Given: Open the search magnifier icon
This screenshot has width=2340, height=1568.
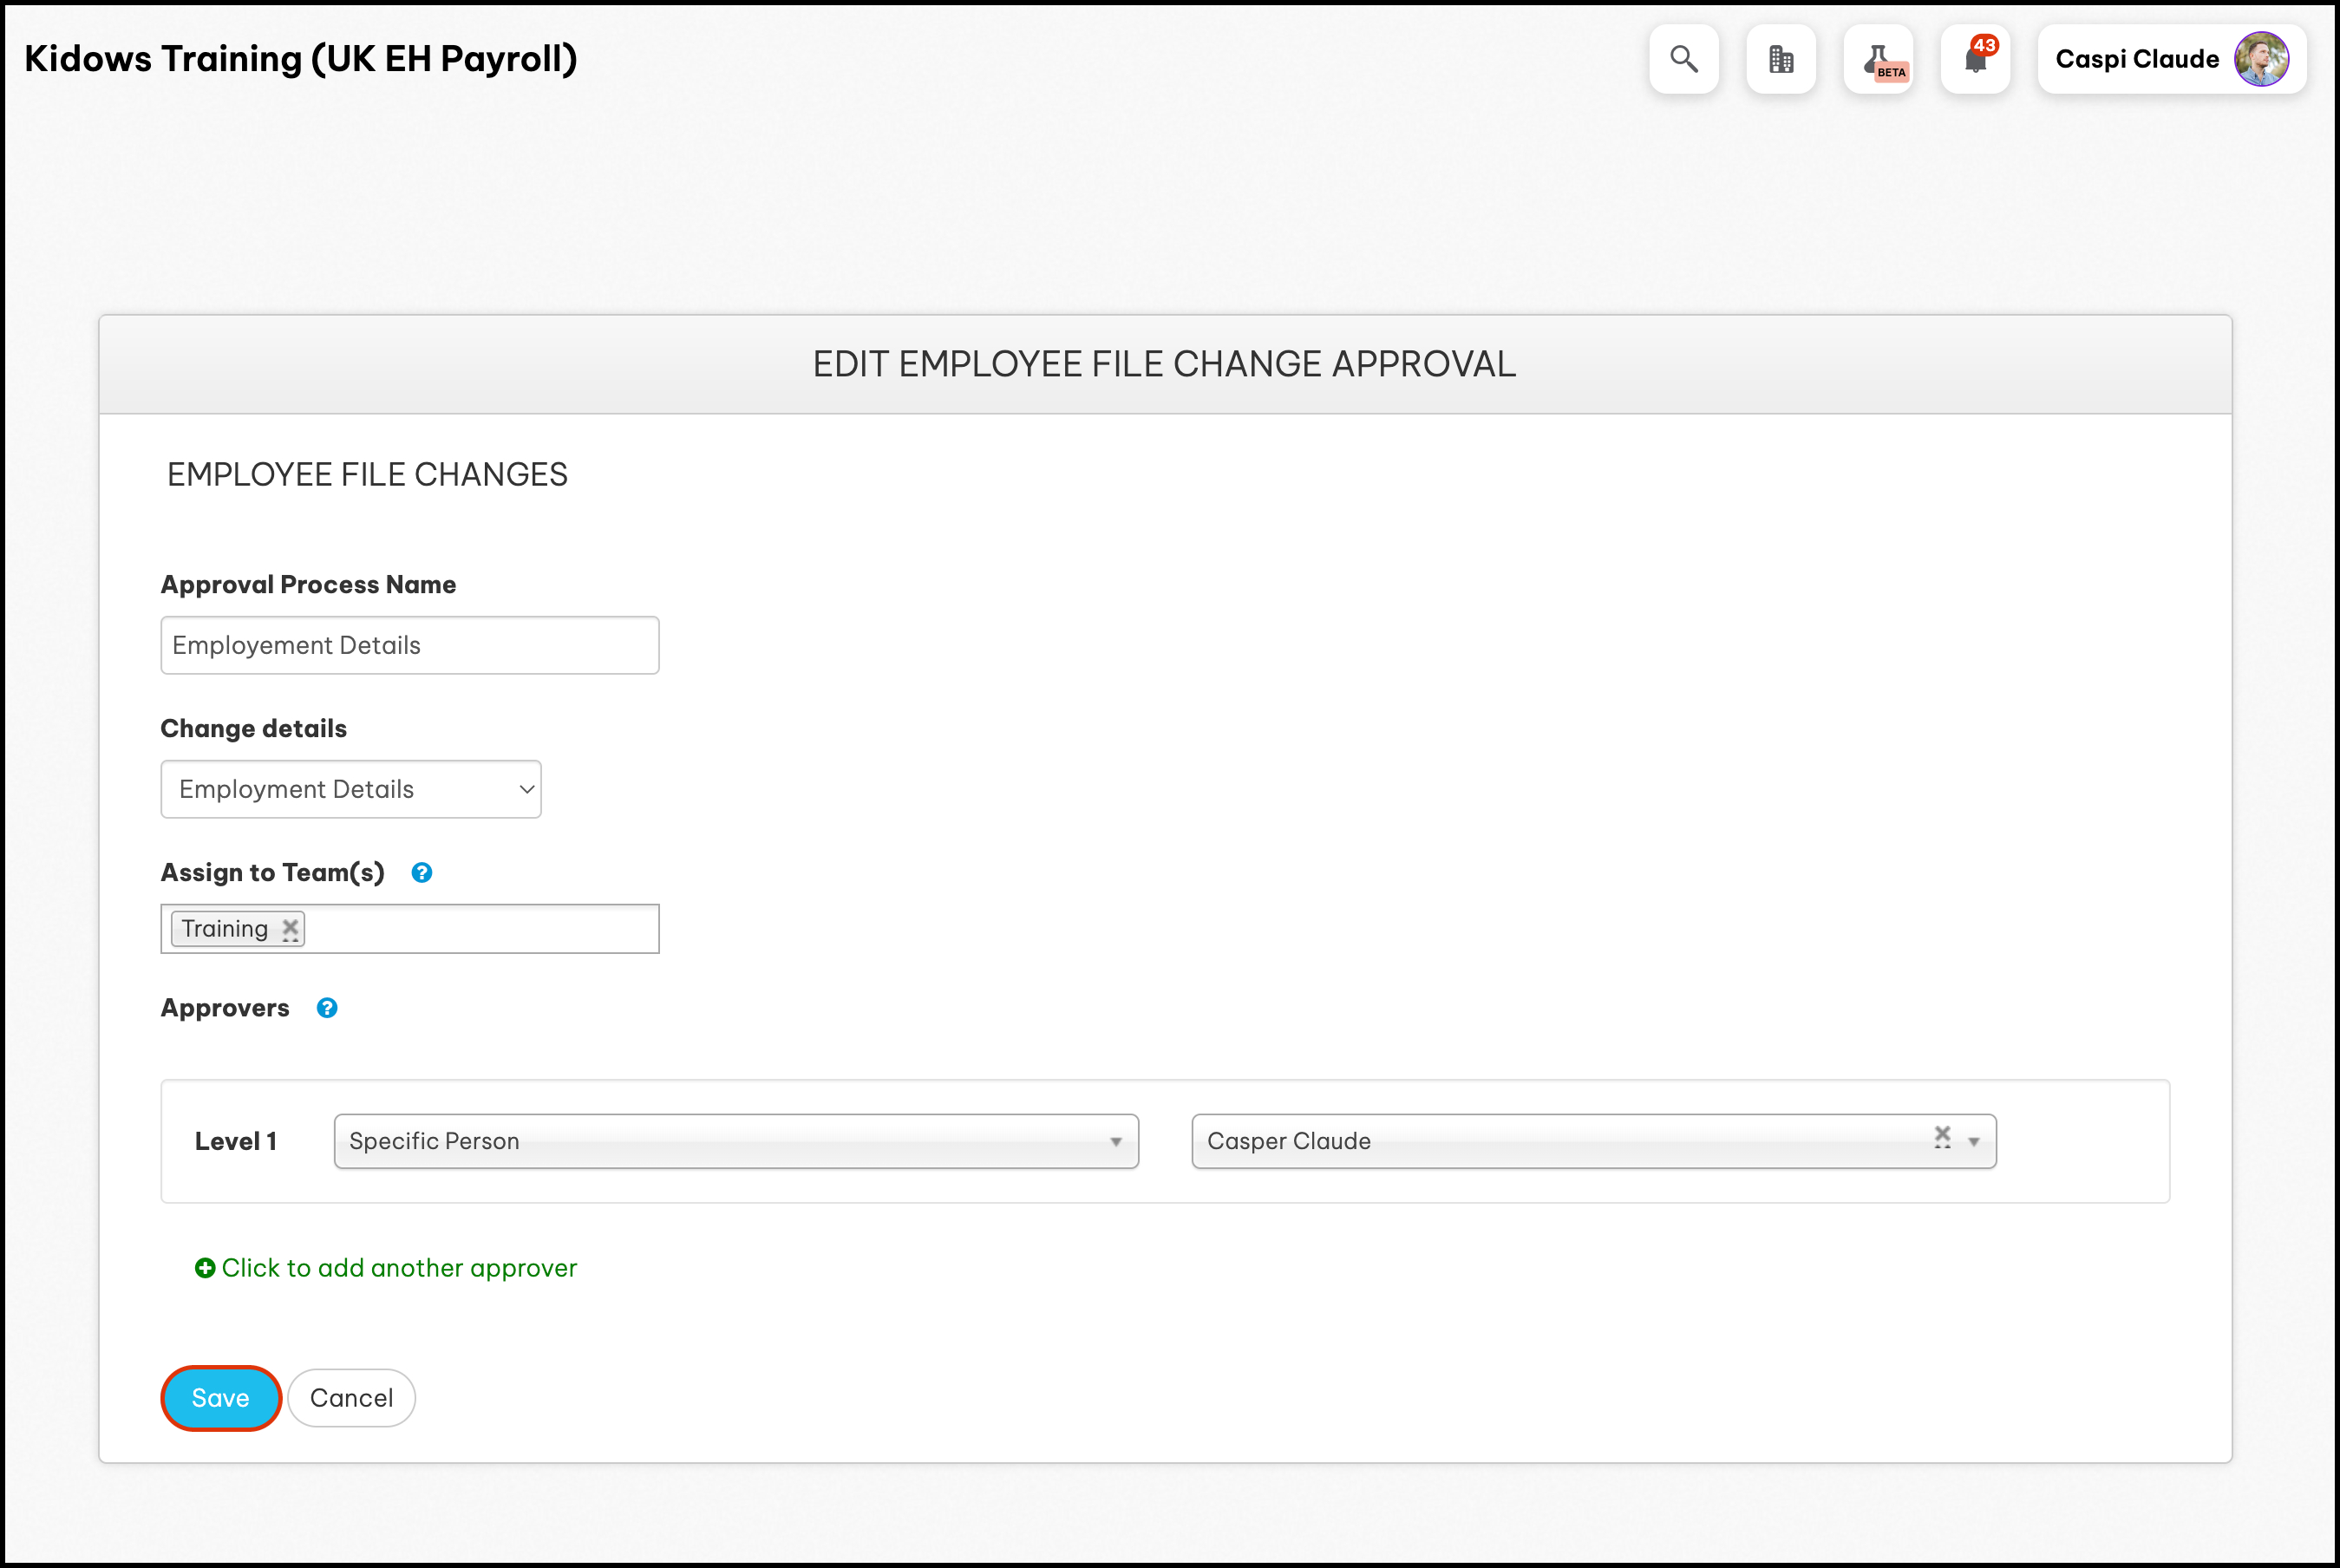Looking at the screenshot, I should click(x=1684, y=60).
